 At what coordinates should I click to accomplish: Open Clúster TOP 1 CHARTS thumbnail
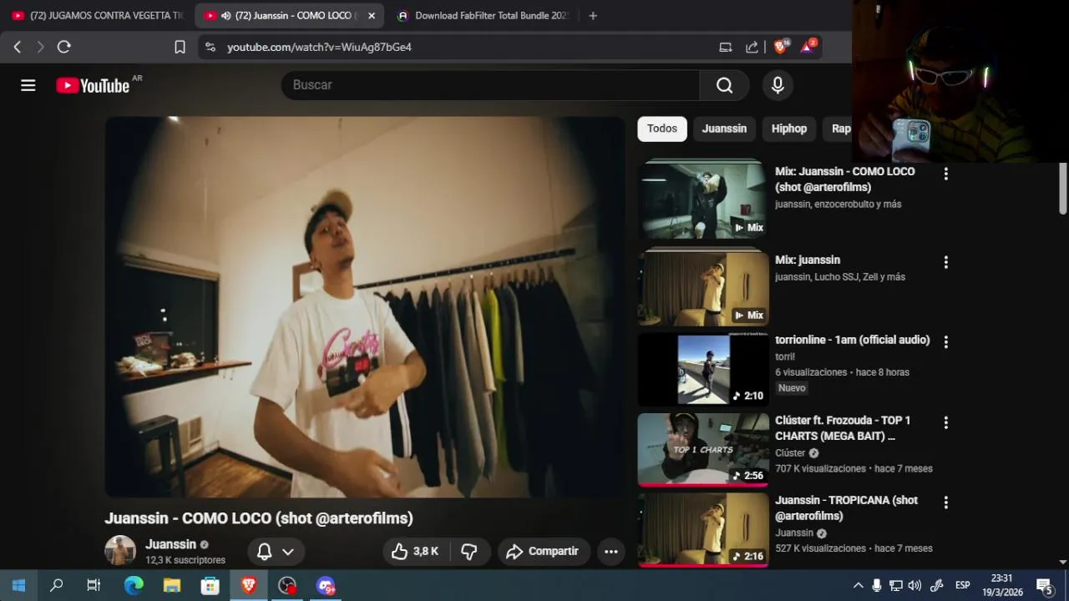(703, 450)
